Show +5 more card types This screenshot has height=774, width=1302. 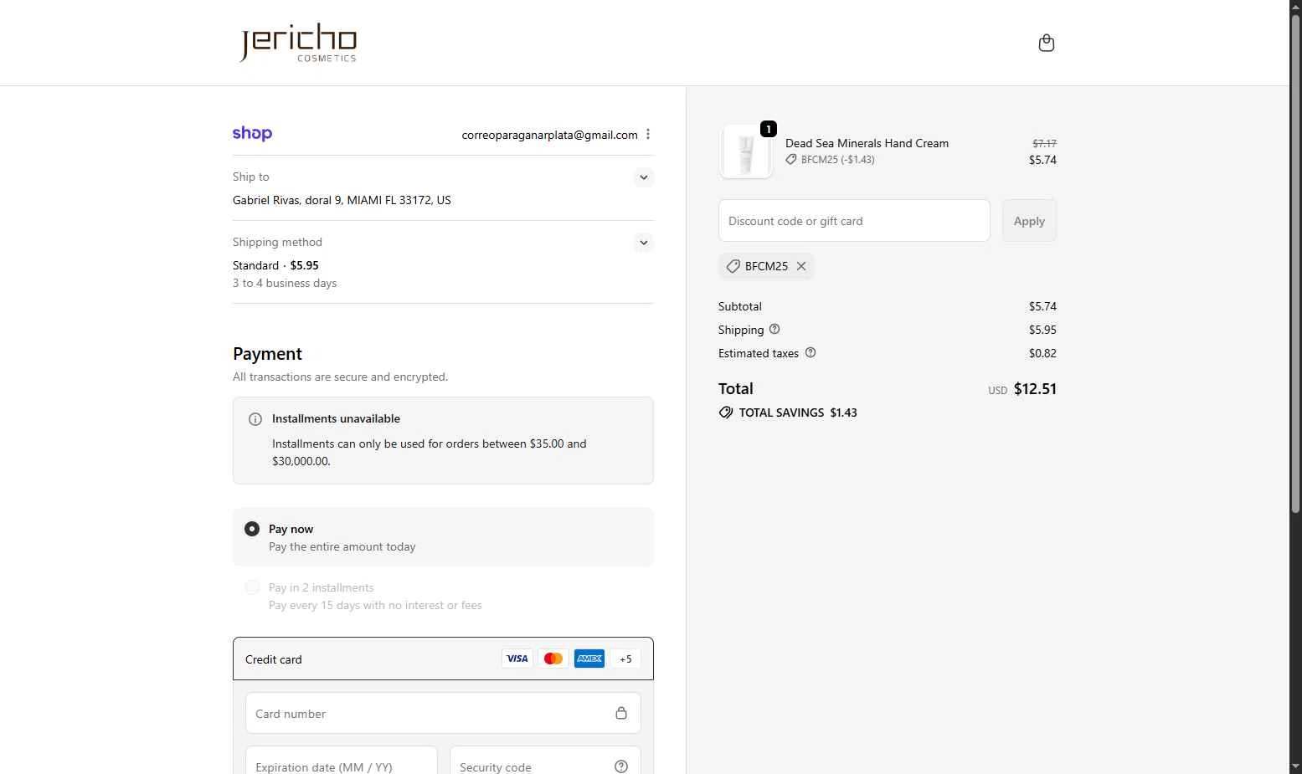tap(625, 659)
